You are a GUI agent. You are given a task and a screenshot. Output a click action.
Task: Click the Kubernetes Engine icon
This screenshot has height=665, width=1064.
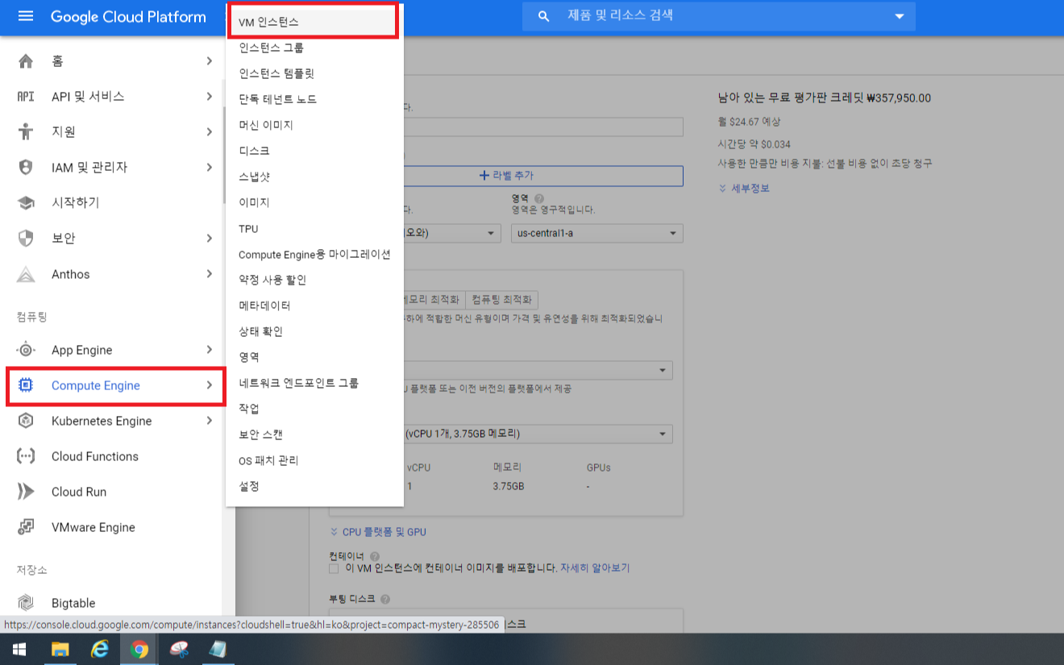point(26,421)
